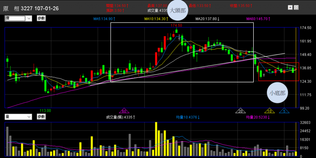Click the MA10:134.30 indicator label
Screen dimensions: 316x158
tap(156, 19)
